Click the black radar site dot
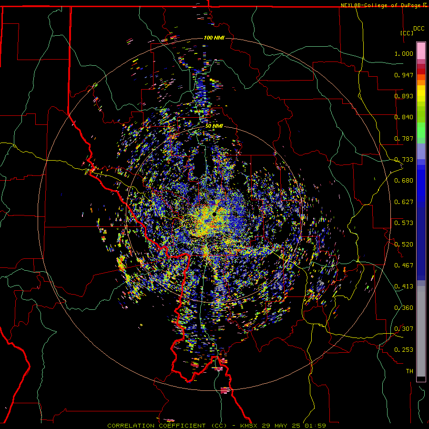429x429 pixels. 214,214
